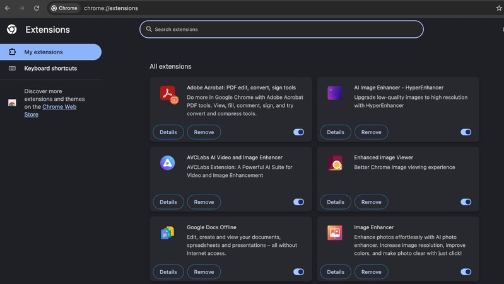Toggle off Enhanced Image Viewer
The height and width of the screenshot is (284, 504).
coord(466,202)
